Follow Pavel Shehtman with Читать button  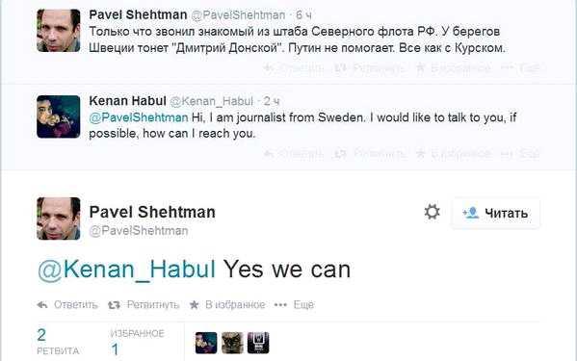pyautogui.click(x=495, y=213)
